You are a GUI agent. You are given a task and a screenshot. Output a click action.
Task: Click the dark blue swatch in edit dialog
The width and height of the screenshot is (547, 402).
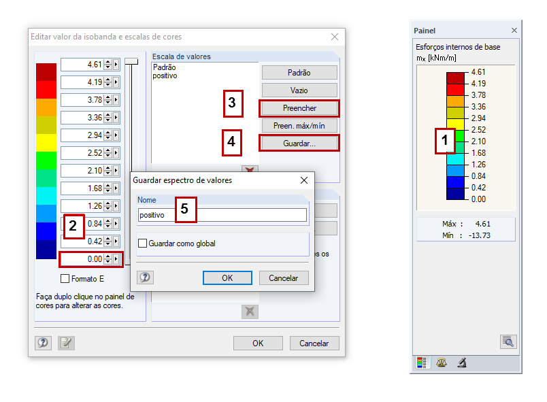pos(46,250)
